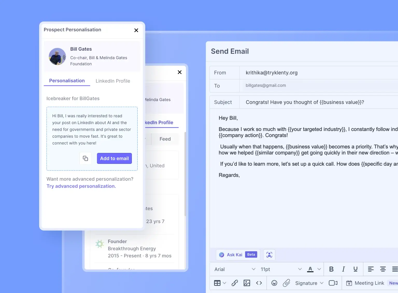Open the Arial font family dropdown
398x293 pixels.
(x=235, y=269)
